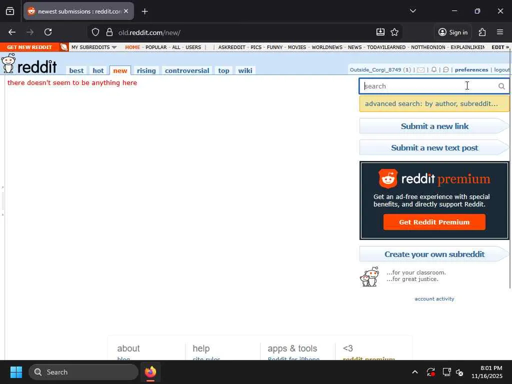Open the Windows Start menu
Screen dimensions: 512x384
[x=16, y=372]
